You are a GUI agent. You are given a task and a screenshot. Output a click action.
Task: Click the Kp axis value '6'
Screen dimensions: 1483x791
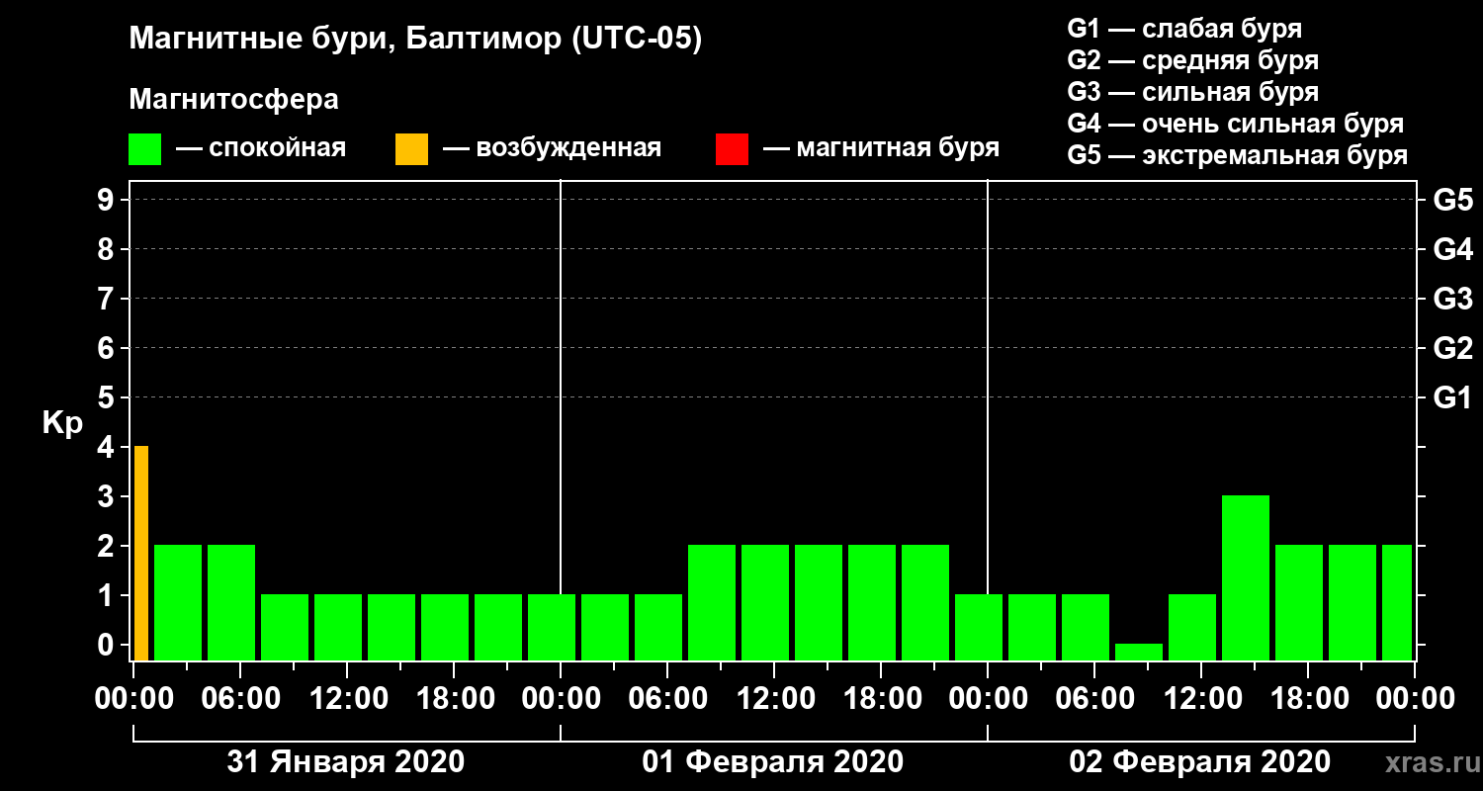pyautogui.click(x=106, y=349)
